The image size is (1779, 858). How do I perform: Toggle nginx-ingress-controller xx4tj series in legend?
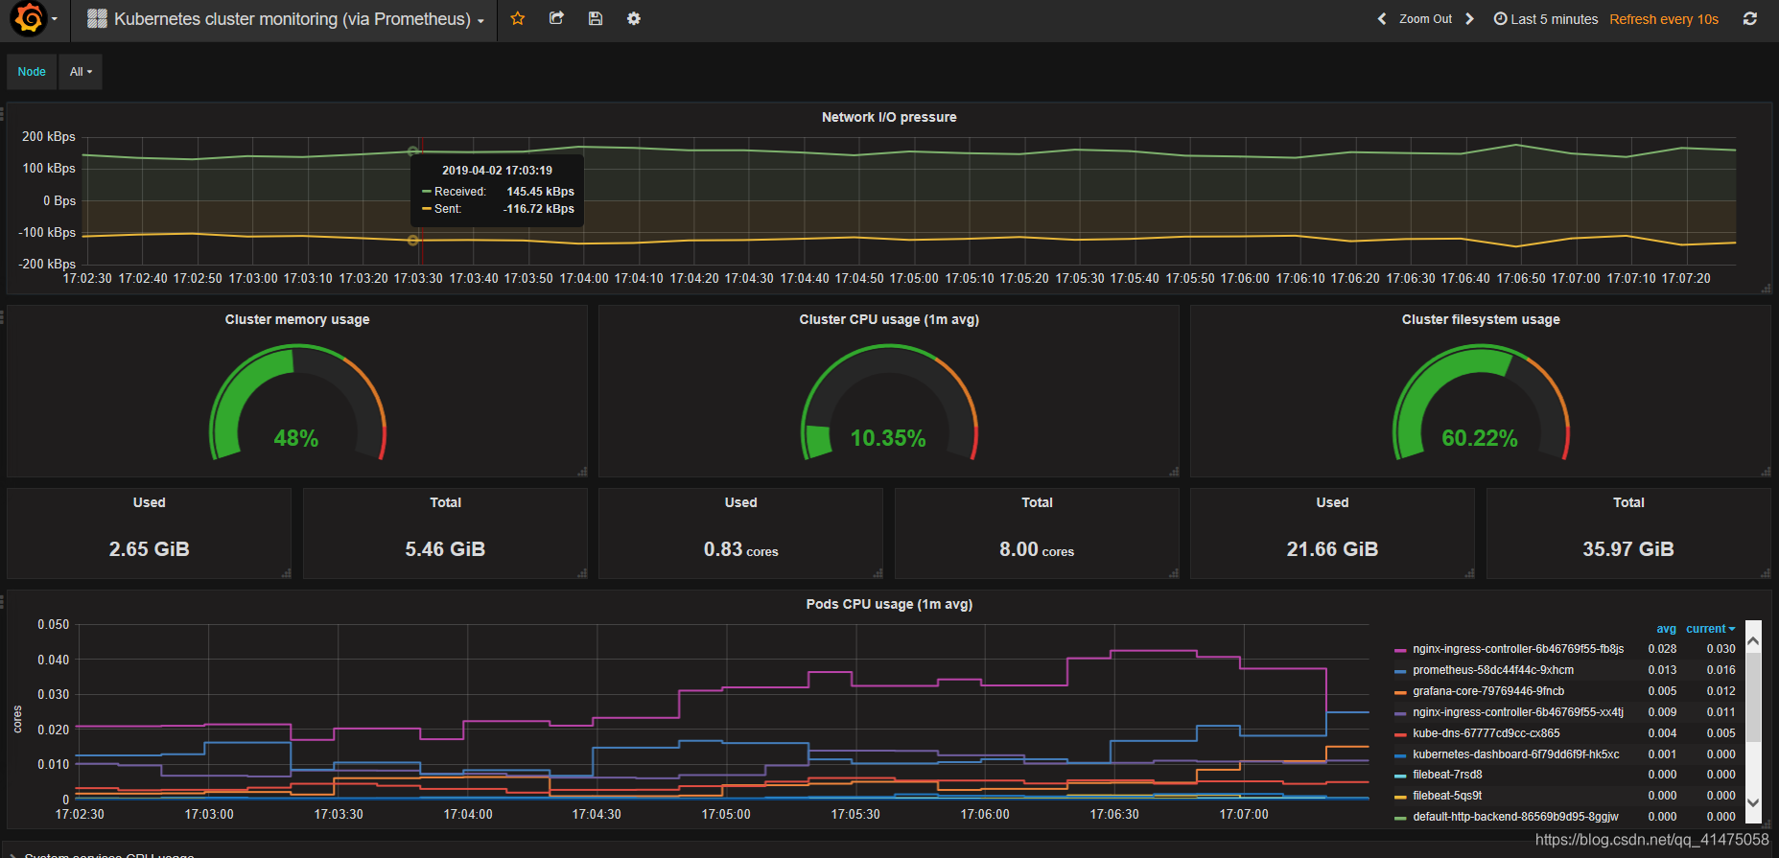tap(1517, 712)
